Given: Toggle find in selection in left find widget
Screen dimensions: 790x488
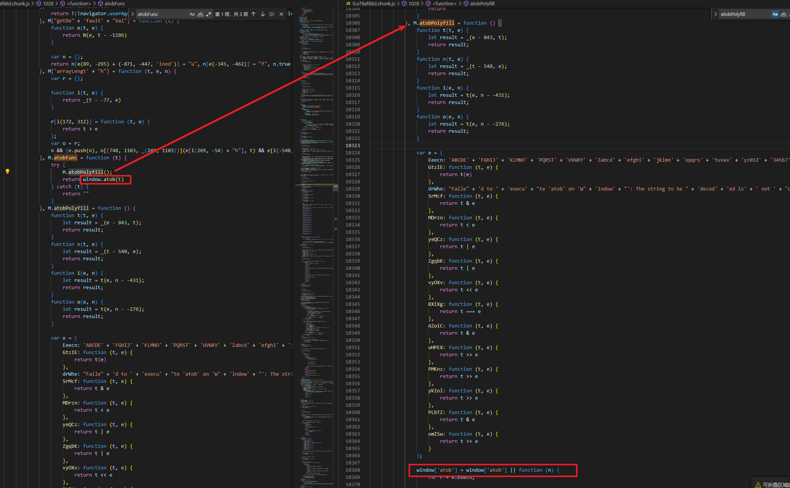Looking at the screenshot, I should [272, 14].
